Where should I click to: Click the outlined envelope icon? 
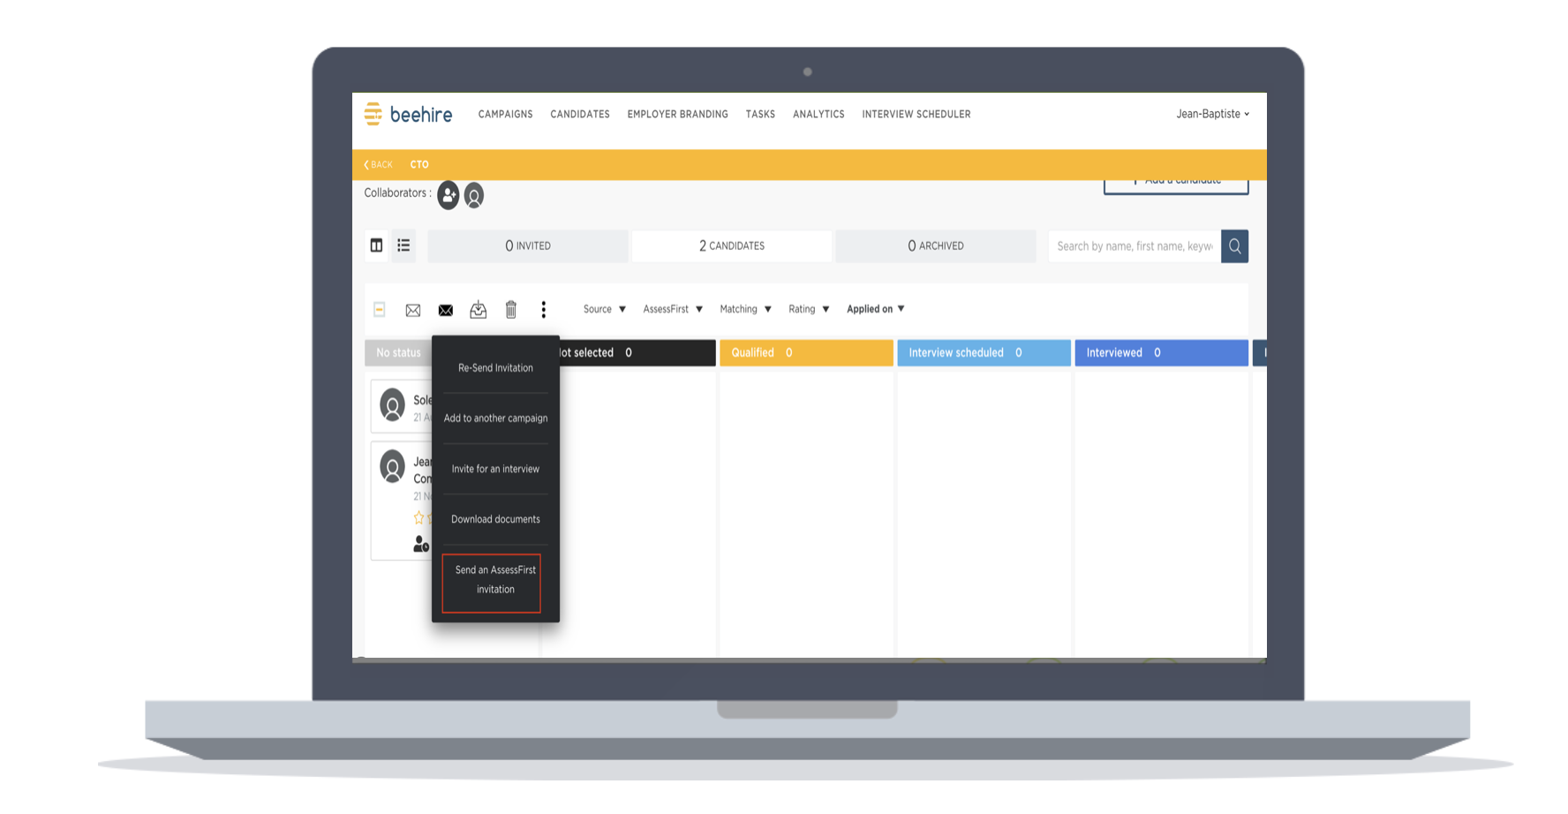point(412,310)
